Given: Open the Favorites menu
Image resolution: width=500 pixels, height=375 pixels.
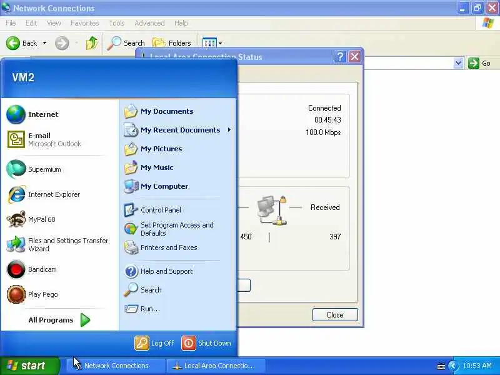Looking at the screenshot, I should pyautogui.click(x=84, y=23).
